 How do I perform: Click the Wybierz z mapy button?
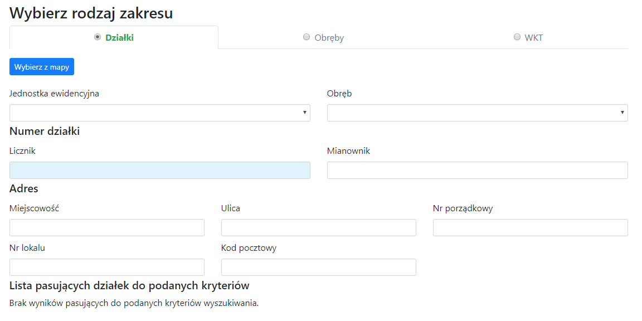tap(41, 66)
